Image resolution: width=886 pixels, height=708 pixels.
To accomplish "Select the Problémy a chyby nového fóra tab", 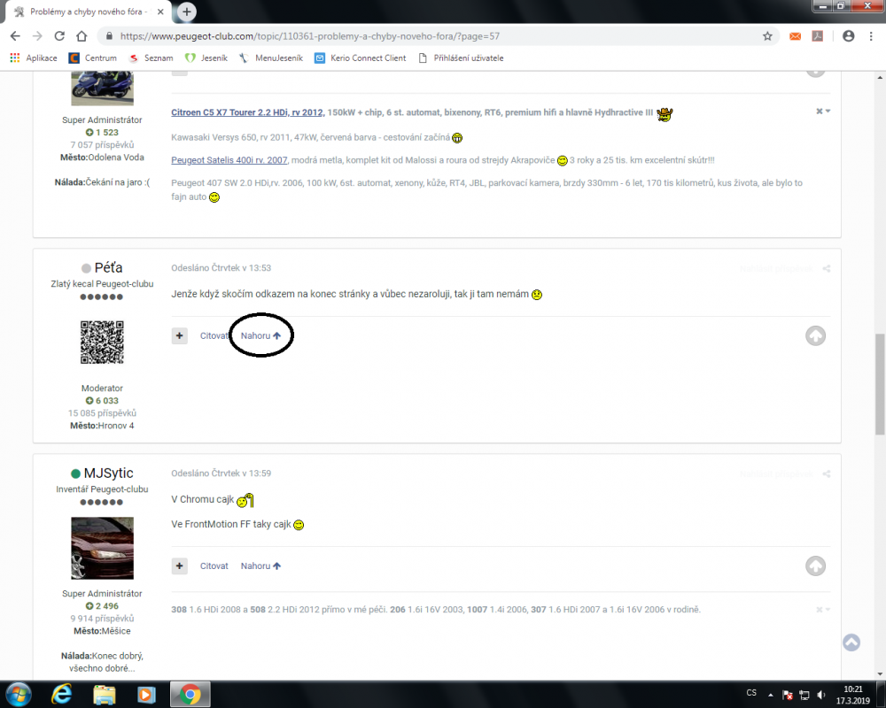I will (88, 12).
